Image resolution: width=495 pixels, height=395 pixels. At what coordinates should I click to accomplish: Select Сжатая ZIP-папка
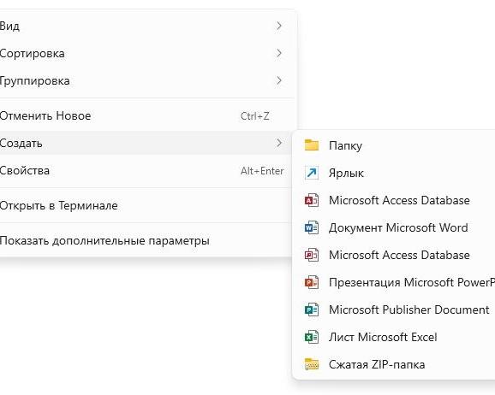click(x=395, y=364)
